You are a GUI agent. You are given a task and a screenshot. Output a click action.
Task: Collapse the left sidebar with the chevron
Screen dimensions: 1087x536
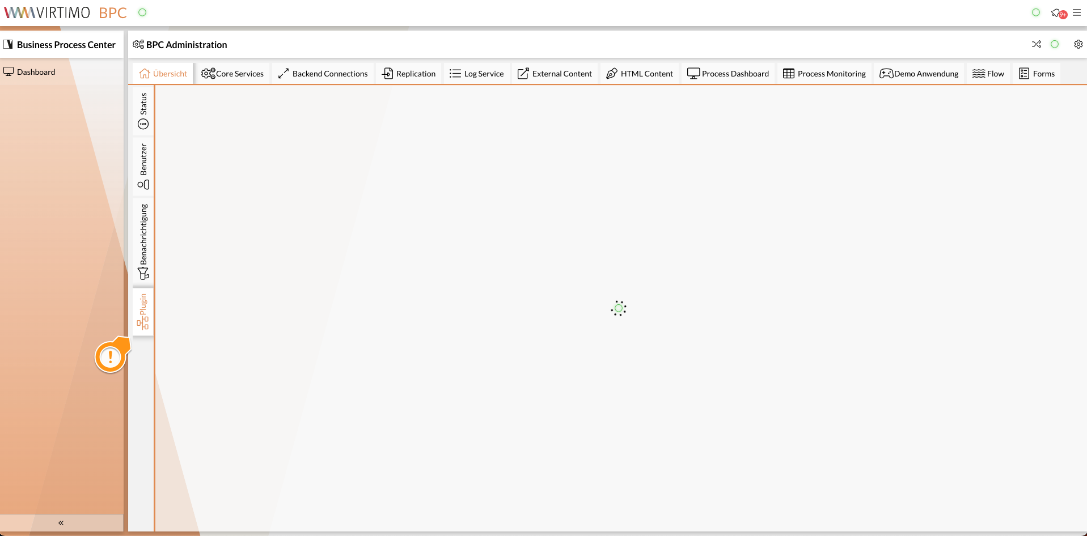(61, 522)
